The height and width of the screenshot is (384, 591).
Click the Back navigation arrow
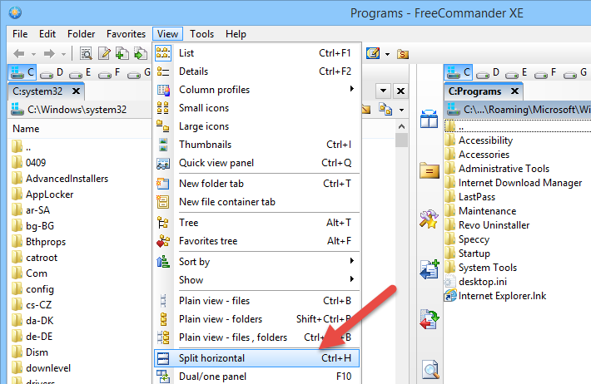pos(19,54)
